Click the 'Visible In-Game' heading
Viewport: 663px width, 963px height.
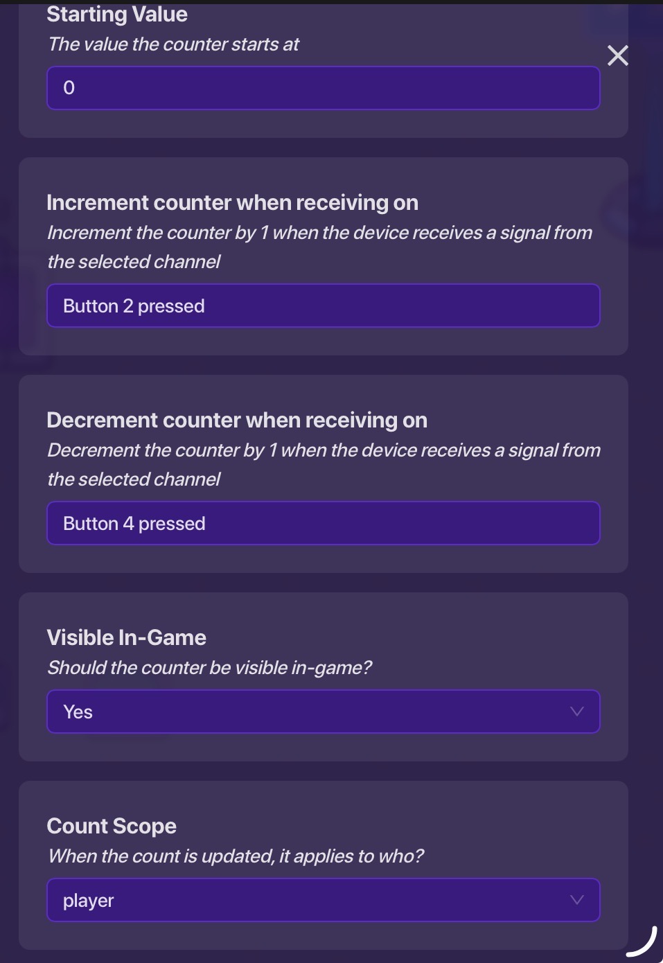pyautogui.click(x=126, y=637)
